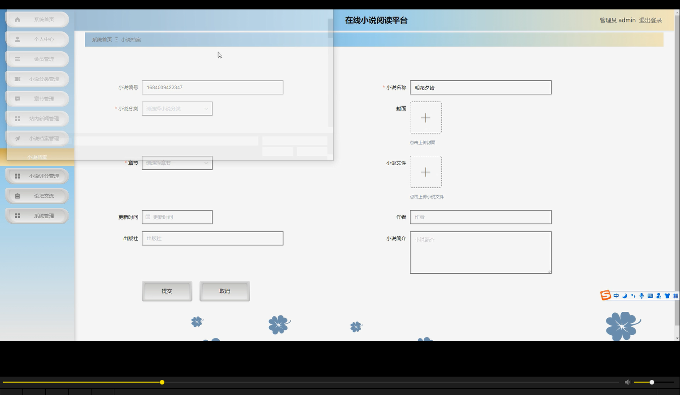The width and height of the screenshot is (680, 395).
Task: Click the volume slider handle
Action: (x=652, y=382)
